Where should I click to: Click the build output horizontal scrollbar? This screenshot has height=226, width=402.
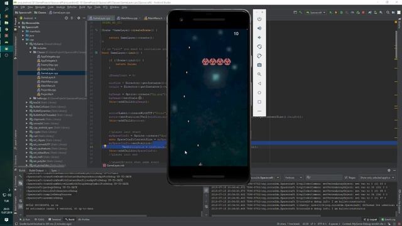87,215
